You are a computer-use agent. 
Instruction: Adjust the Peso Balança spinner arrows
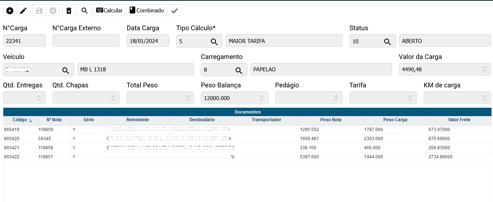[x=262, y=98]
